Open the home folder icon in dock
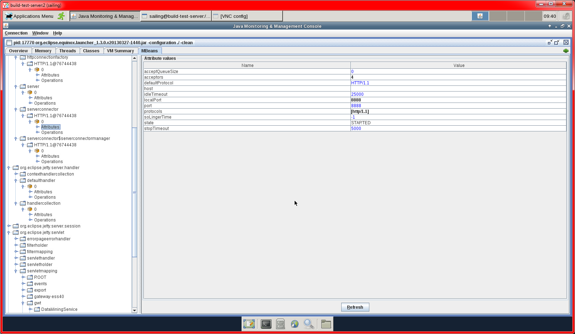The image size is (575, 334). point(326,324)
